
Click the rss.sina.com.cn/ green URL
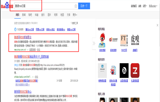(20, 50)
